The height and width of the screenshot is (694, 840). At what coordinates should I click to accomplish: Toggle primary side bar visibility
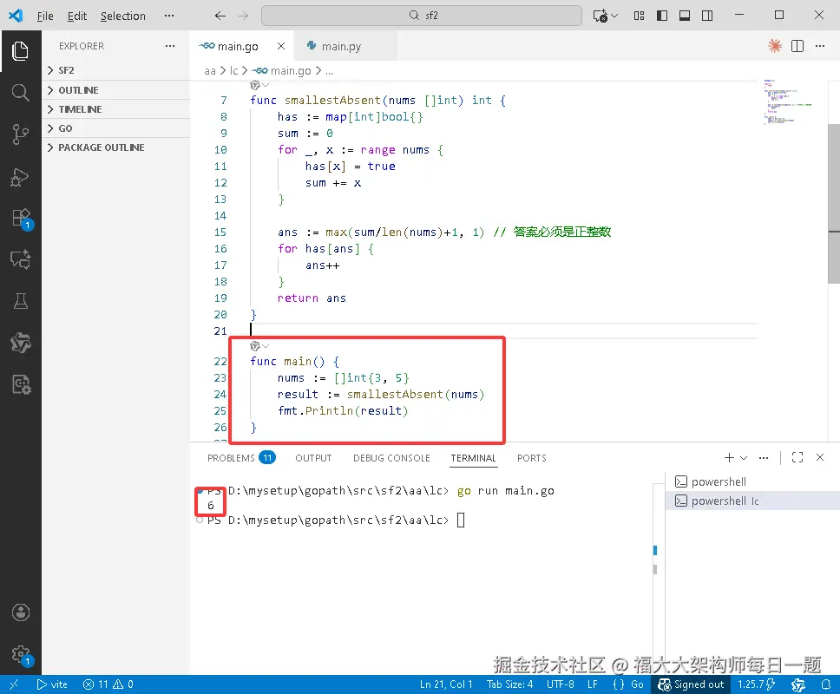[662, 16]
